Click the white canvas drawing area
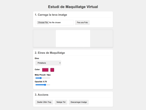The image size is (146, 110). pyautogui.click(x=73, y=39)
